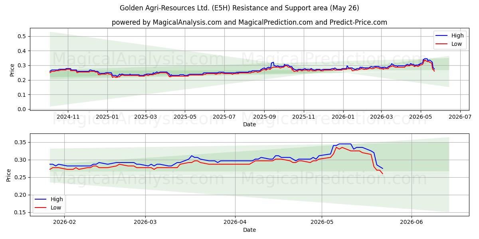Click the 'powered by MagicalAnalysis.com' subtitle

pos(249,22)
